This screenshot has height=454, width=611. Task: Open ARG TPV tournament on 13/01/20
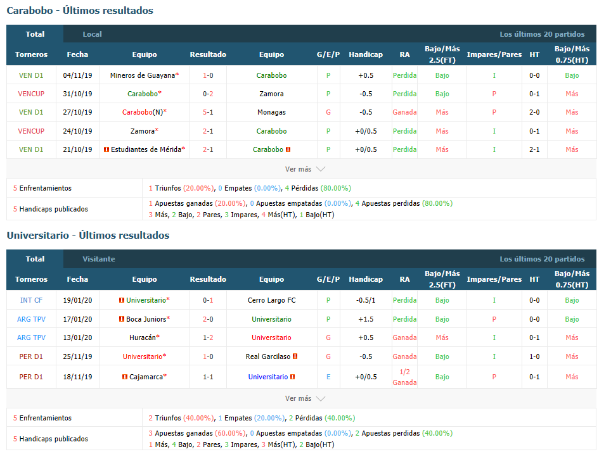pos(31,337)
